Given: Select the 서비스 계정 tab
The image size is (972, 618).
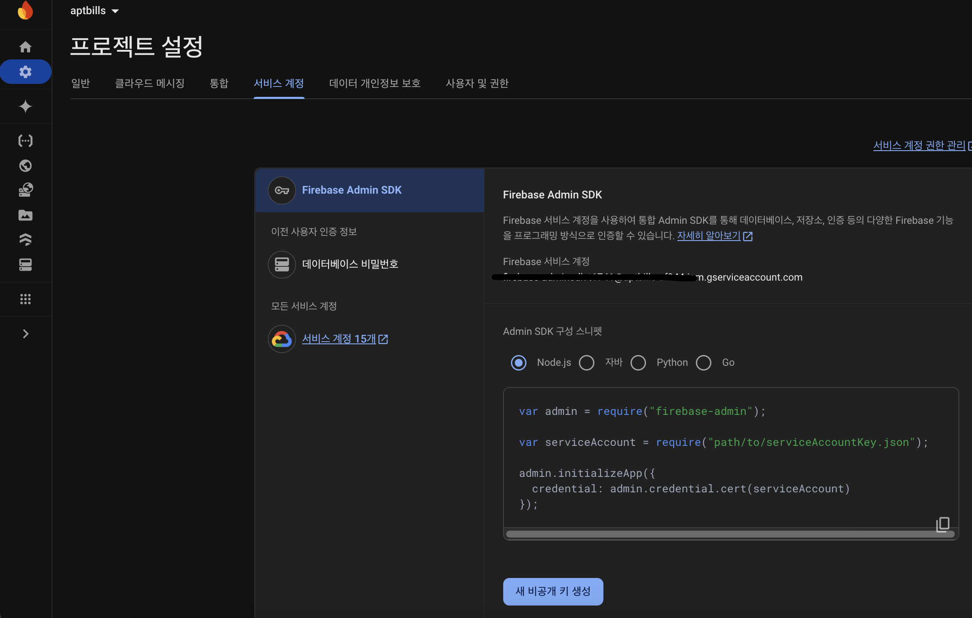Looking at the screenshot, I should coord(279,83).
